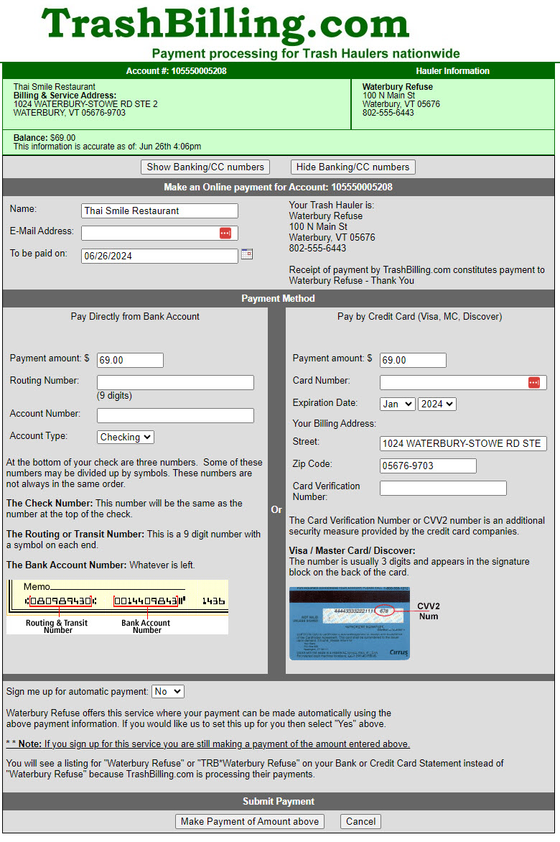Open the Account Type dropdown
Screen dimensions: 560x842
(x=126, y=437)
